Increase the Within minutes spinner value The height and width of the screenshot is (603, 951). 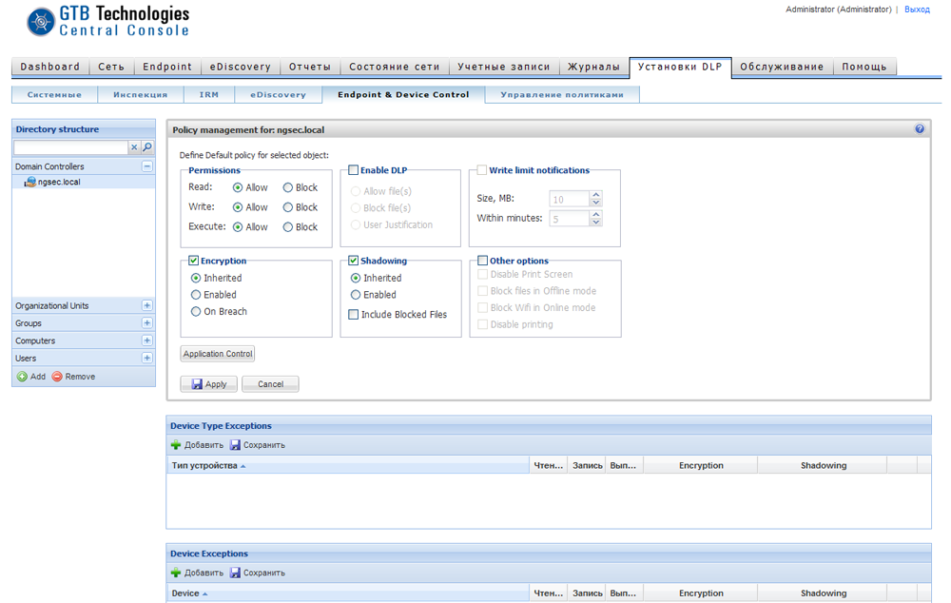pos(595,214)
